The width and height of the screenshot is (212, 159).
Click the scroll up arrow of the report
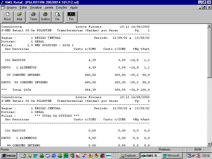[x=209, y=26]
